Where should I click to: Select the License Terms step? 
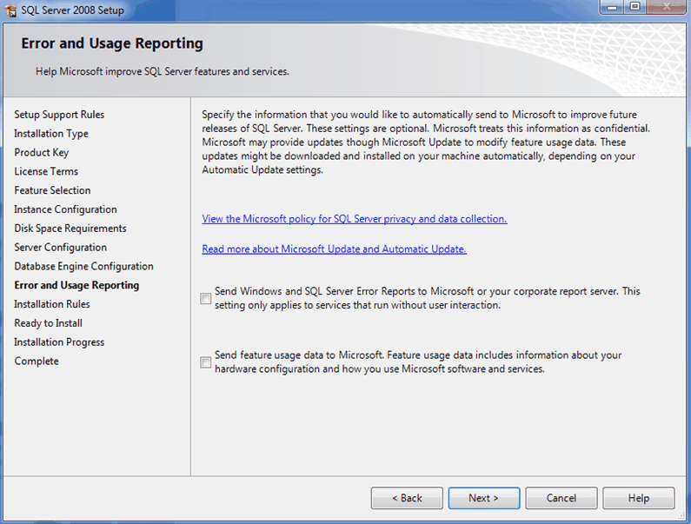(x=46, y=171)
